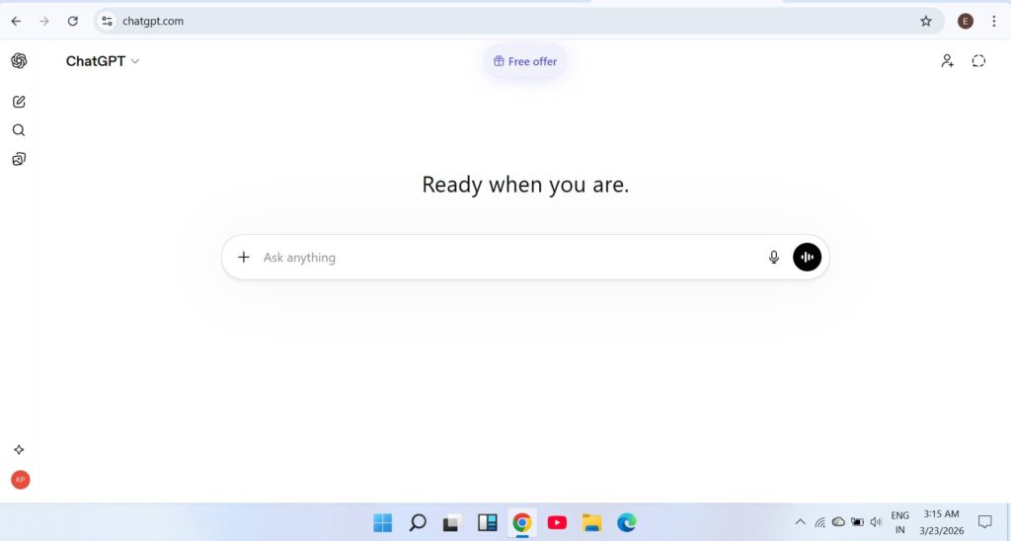Start dictation with the microphone icon
The image size is (1011, 541).
(x=774, y=258)
